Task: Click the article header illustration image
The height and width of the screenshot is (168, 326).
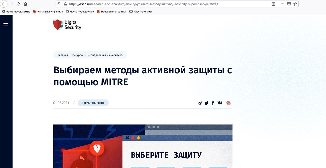Action: 143,146
